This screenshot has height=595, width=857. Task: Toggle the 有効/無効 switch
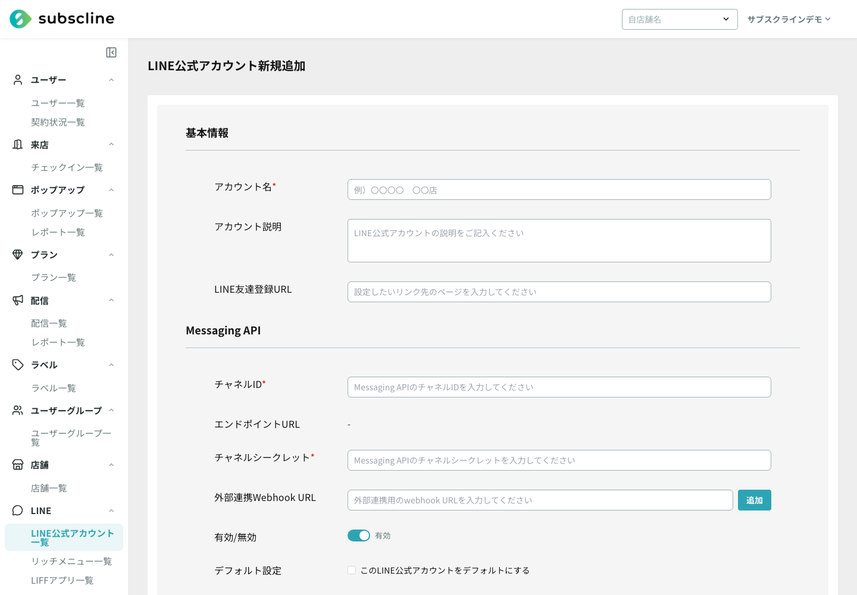[x=359, y=535]
